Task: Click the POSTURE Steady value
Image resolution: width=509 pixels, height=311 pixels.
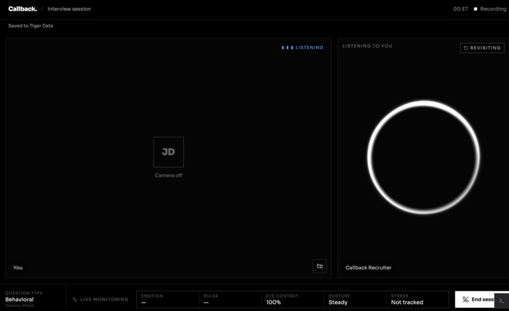Action: (x=338, y=302)
